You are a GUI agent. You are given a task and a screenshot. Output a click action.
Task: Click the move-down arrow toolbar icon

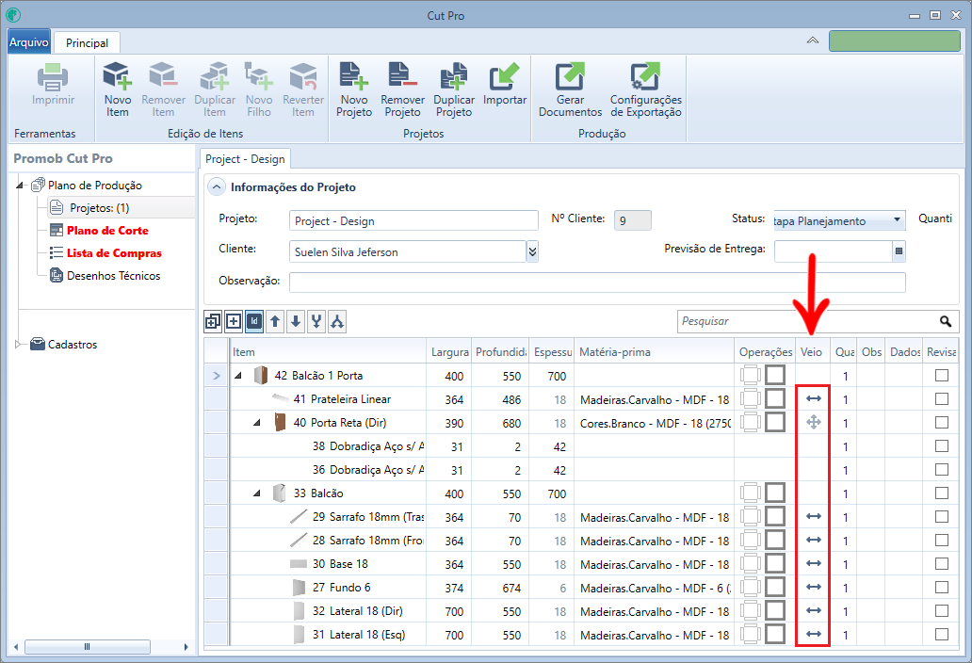pyautogui.click(x=296, y=321)
